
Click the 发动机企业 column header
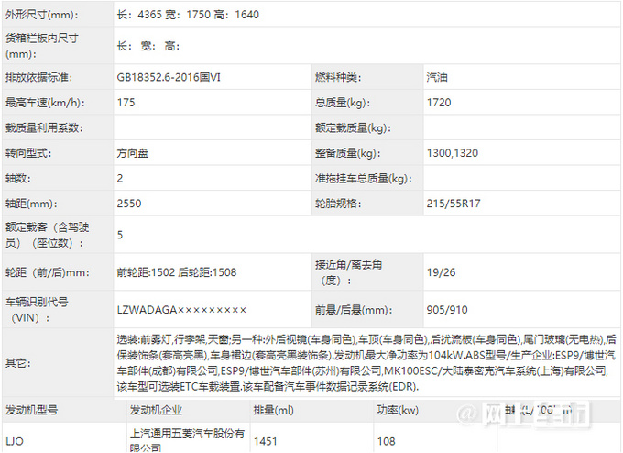156,410
